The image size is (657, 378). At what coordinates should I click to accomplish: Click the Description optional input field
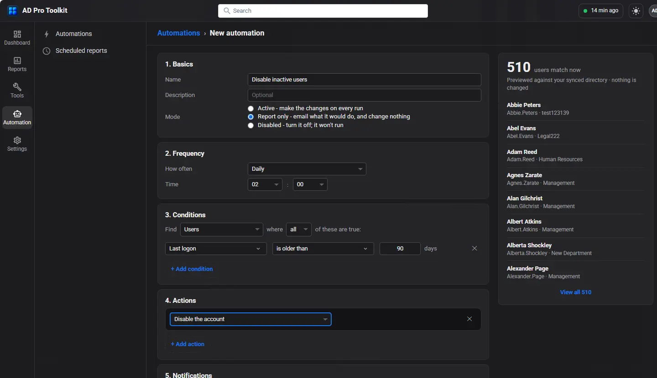[365, 95]
